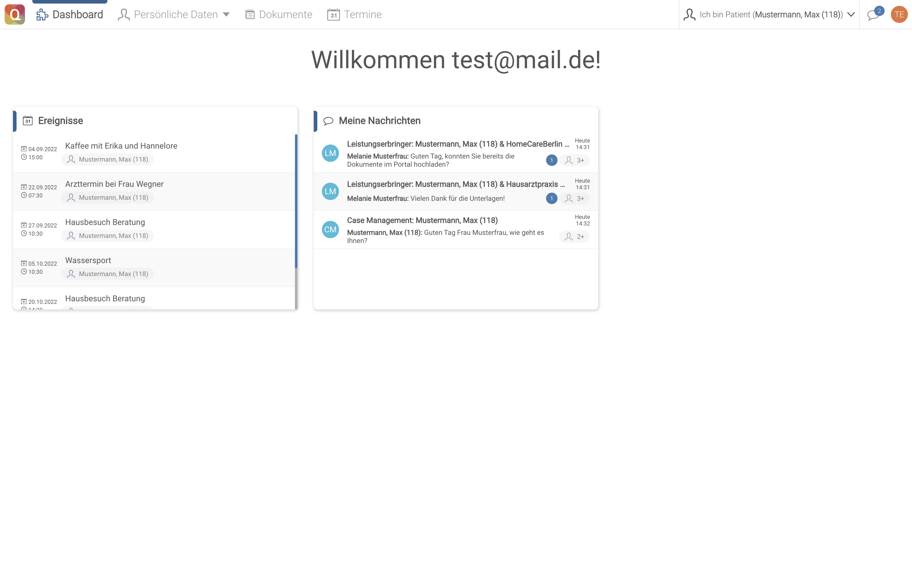Viewport: 912px width, 570px height.
Task: Click the unread badge on Hausarztpraxis message
Action: [551, 199]
